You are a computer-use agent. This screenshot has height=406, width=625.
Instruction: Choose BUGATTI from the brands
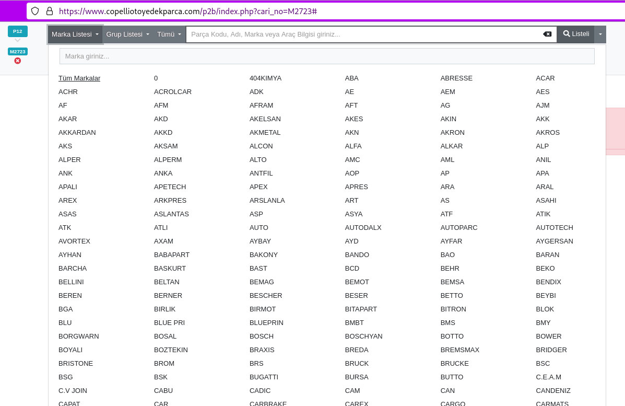(x=264, y=377)
